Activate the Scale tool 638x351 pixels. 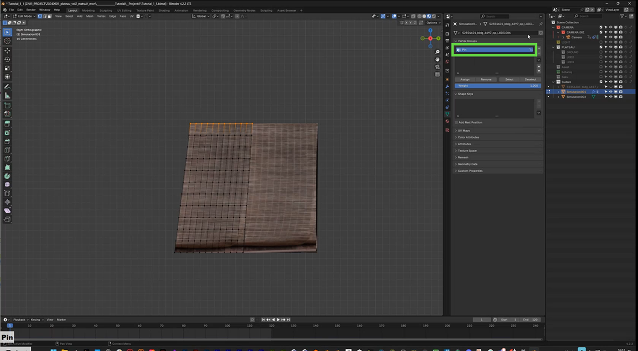[7, 69]
